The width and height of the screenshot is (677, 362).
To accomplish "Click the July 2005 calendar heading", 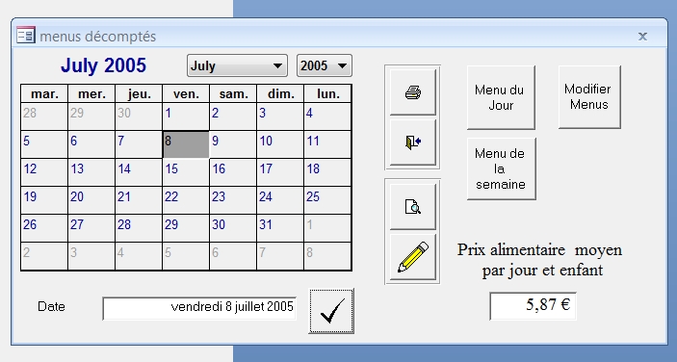I will tap(103, 65).
